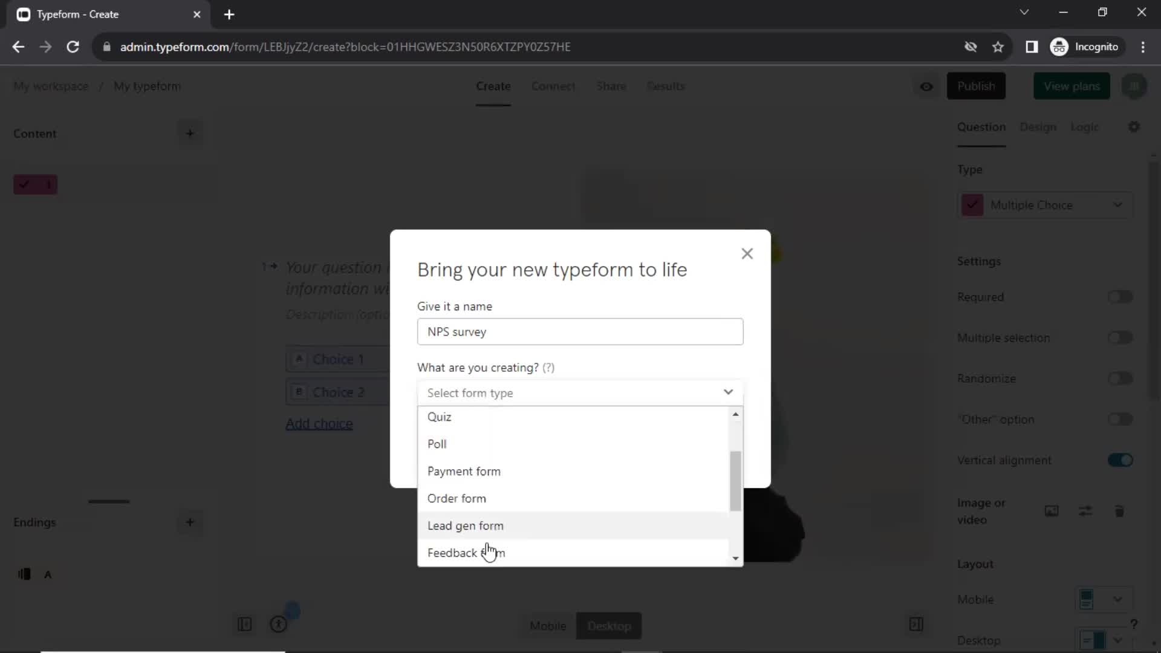Click the dropdown list scroll-down arrow
This screenshot has width=1161, height=653.
coord(735,558)
